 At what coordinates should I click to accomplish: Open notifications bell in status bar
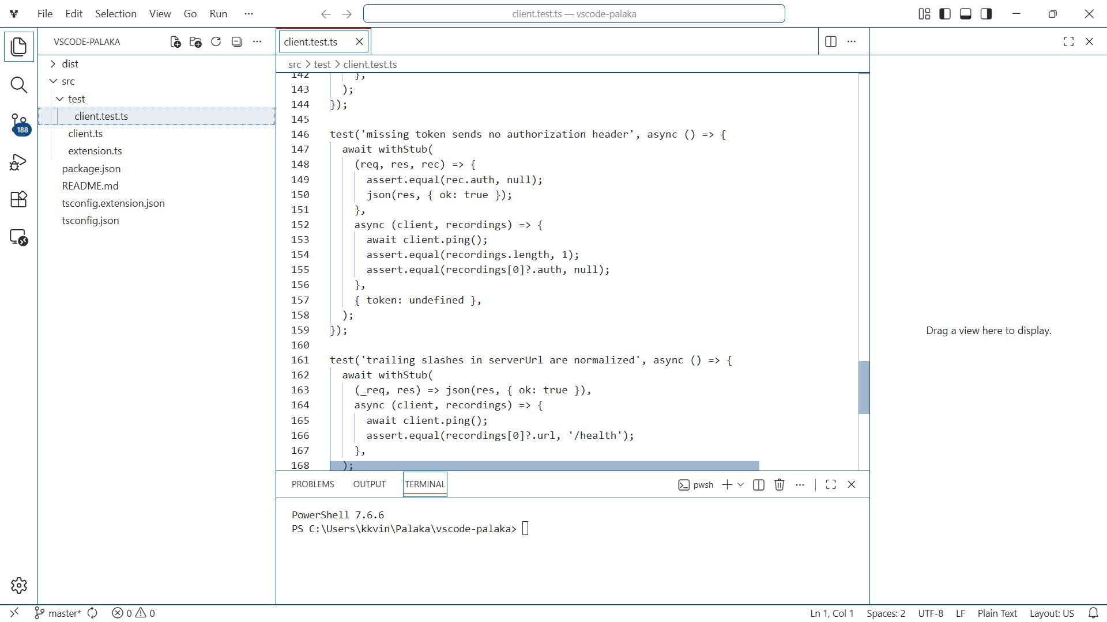1093,613
